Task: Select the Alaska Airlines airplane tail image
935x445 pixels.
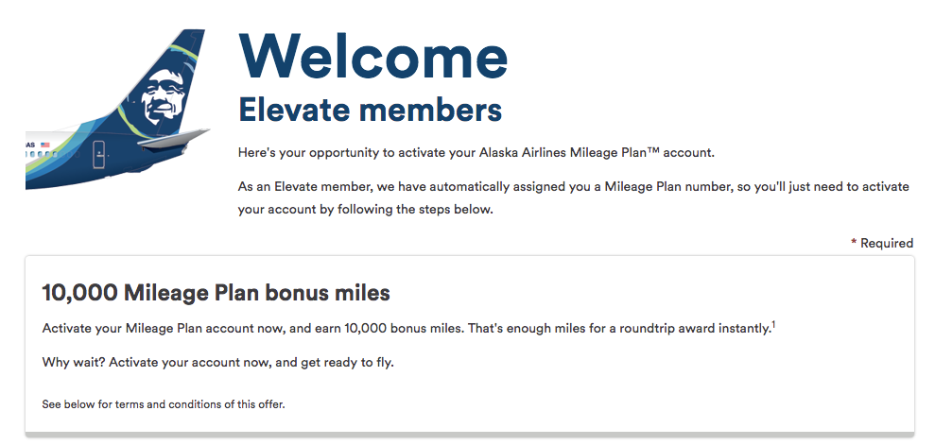Action: [x=117, y=110]
